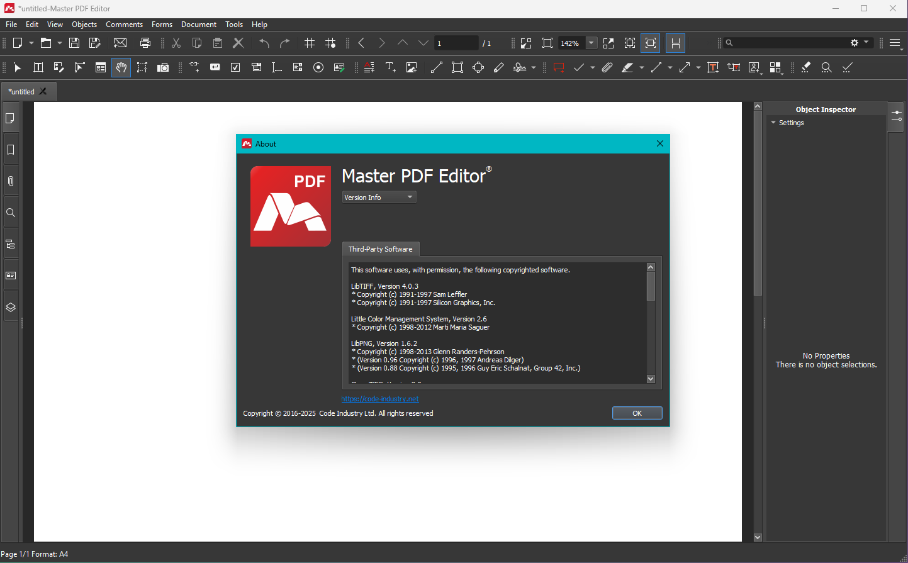
Task: Select the Third-Party Software tab
Action: (x=381, y=249)
